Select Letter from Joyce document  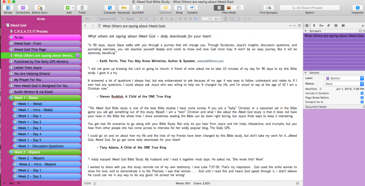(45, 68)
